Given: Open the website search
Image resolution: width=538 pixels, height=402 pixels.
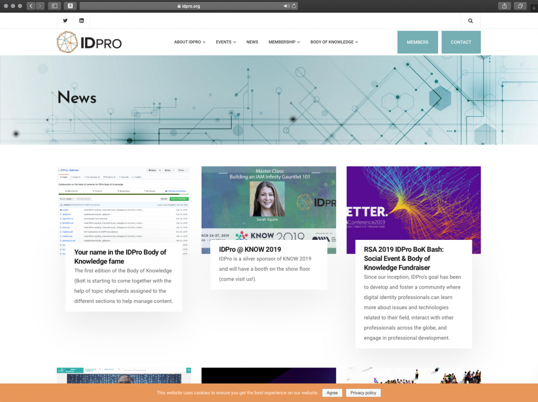Looking at the screenshot, I should pyautogui.click(x=470, y=21).
